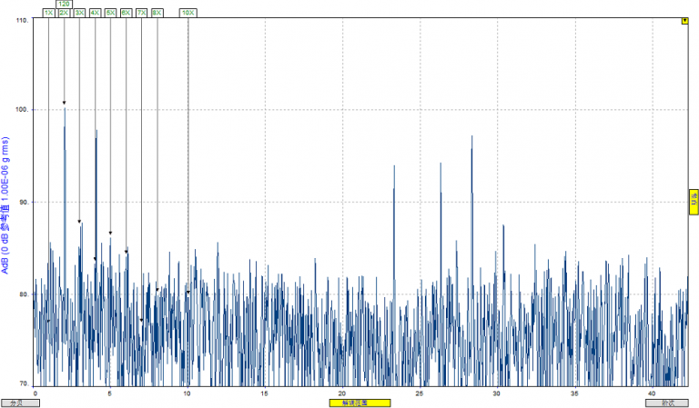Click the peak arrow marker above the 2X peak
Image resolution: width=699 pixels, height=408 pixels.
point(64,103)
